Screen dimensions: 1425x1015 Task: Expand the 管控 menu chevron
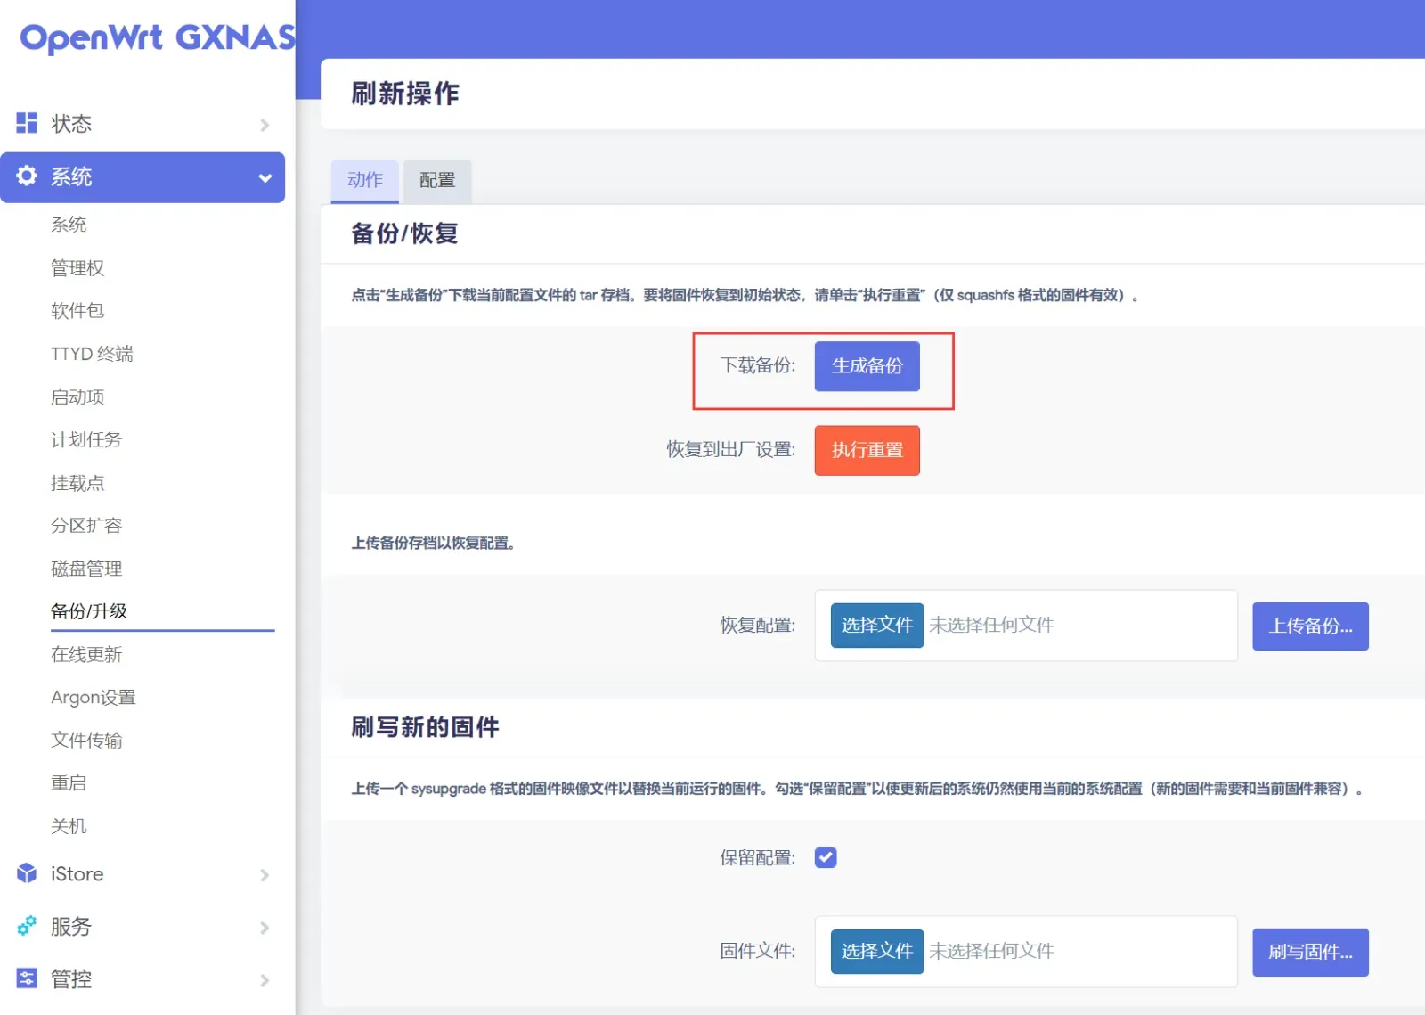265,980
